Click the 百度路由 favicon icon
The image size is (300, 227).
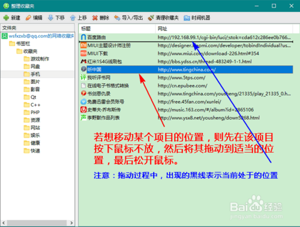click(x=83, y=37)
